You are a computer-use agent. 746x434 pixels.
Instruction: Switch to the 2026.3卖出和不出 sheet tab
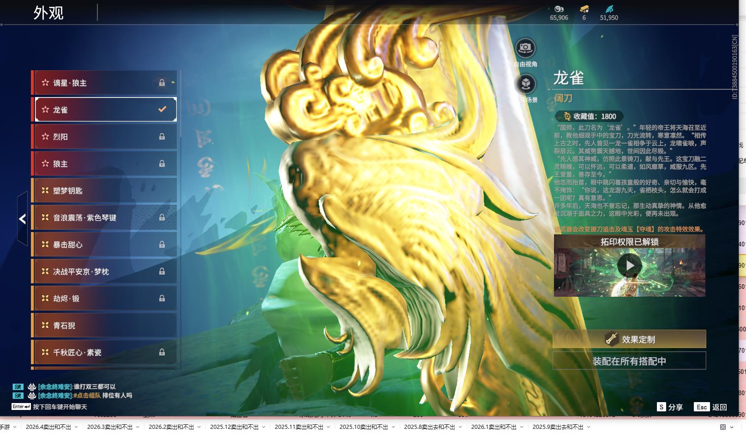(x=110, y=427)
